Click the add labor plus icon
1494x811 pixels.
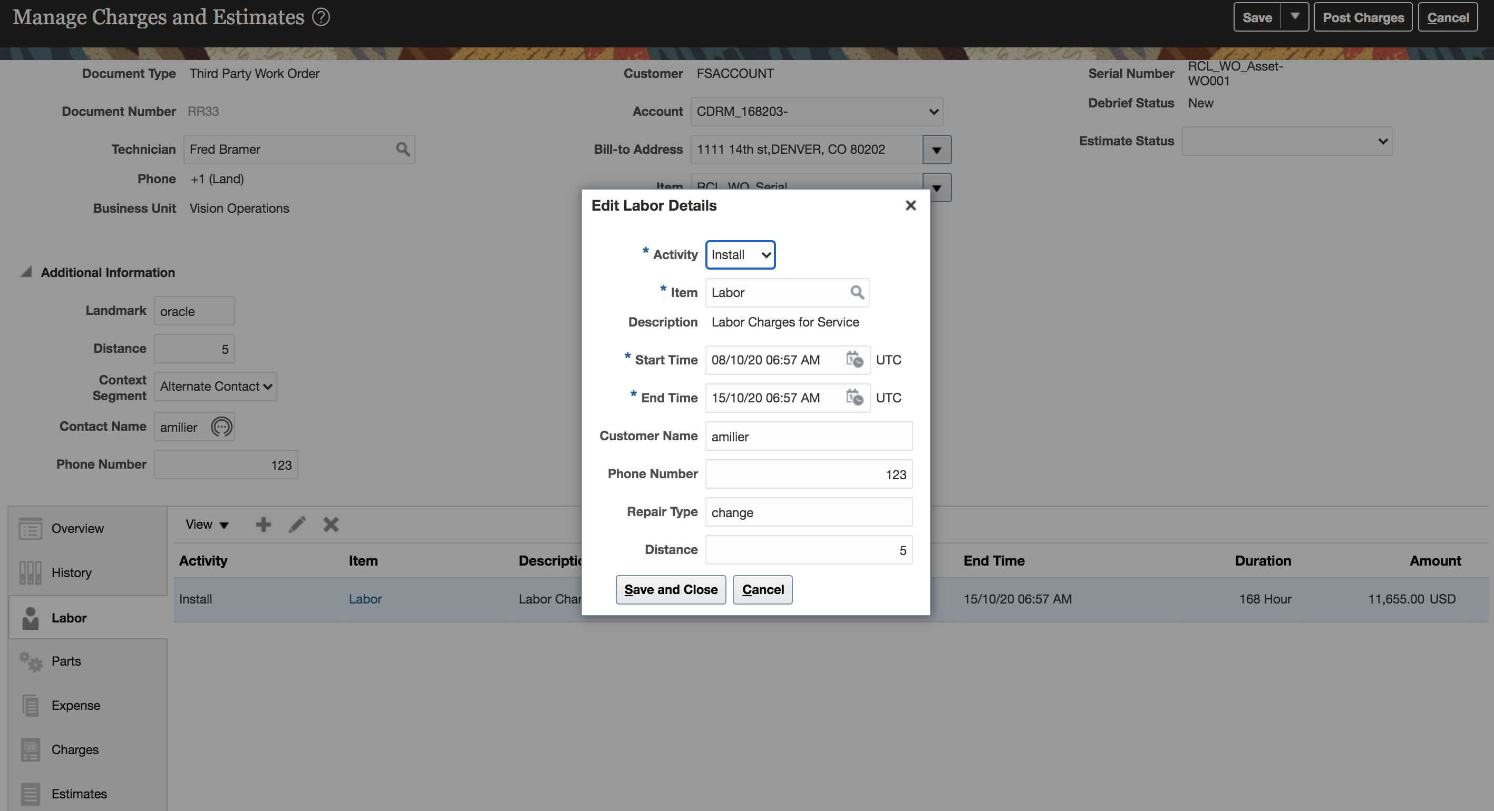pyautogui.click(x=263, y=525)
